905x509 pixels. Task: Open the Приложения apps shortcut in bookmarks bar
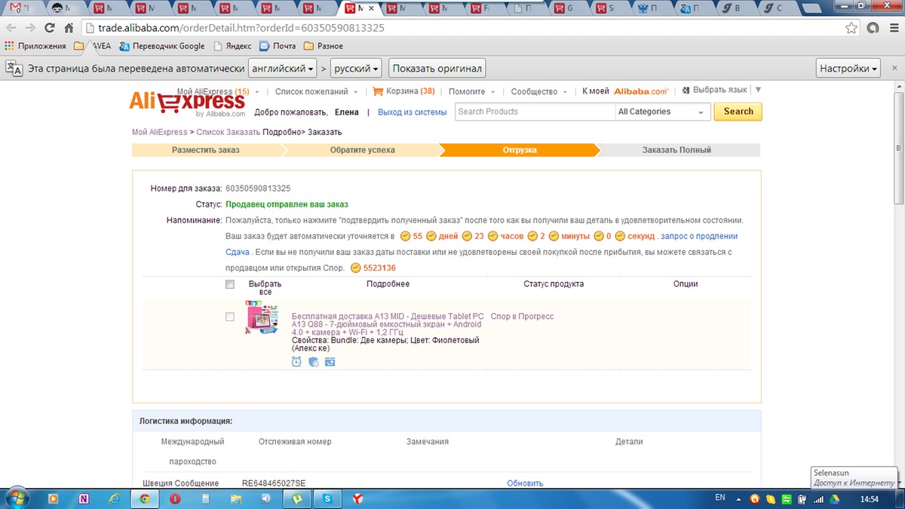35,46
